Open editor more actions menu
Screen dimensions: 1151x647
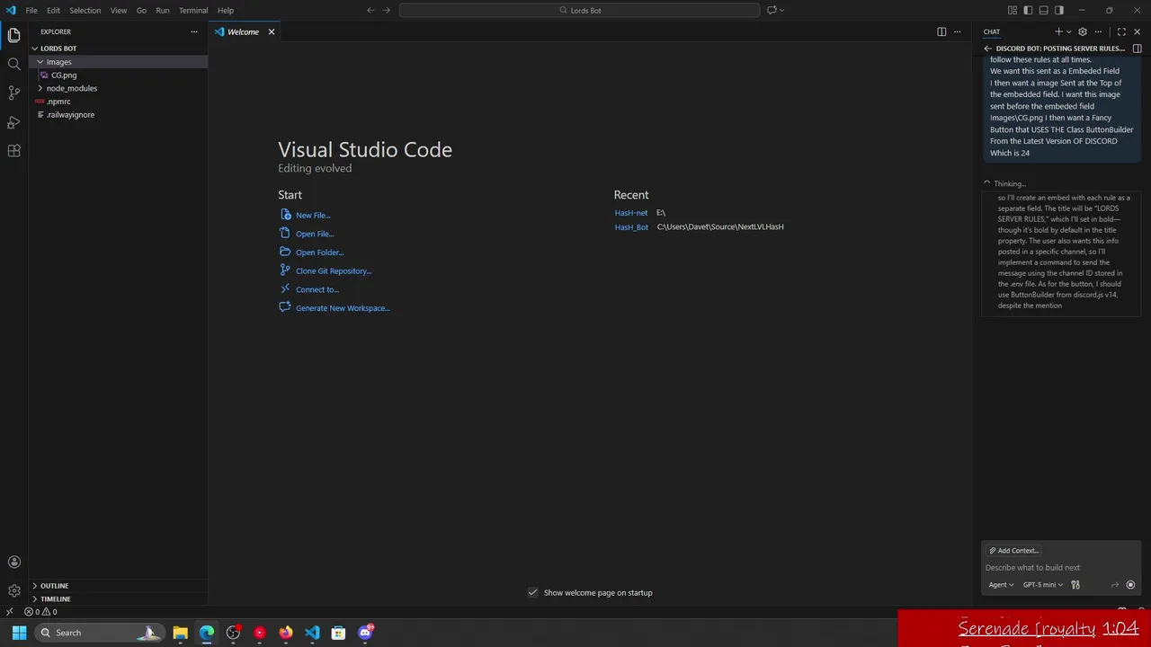click(x=958, y=31)
